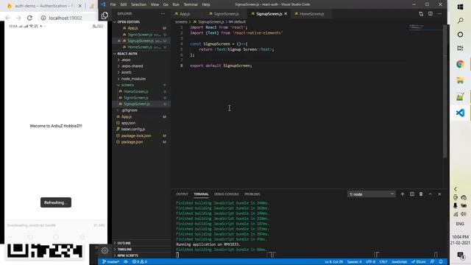Open Task View on the taskbar
Image resolution: width=471 pixels, height=265 pixels.
tap(460, 48)
